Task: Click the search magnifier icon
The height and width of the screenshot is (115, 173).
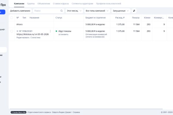Action: click(x=62, y=11)
